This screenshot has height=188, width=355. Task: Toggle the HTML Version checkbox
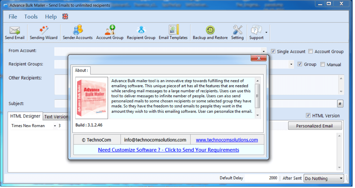point(308,116)
